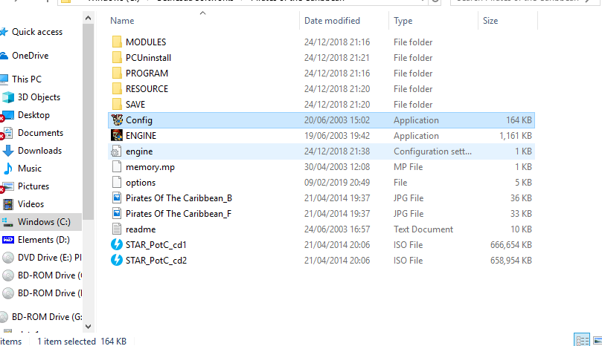Click the Pirates Of The Caribbean_B image icon
602x346 pixels.
tap(117, 198)
